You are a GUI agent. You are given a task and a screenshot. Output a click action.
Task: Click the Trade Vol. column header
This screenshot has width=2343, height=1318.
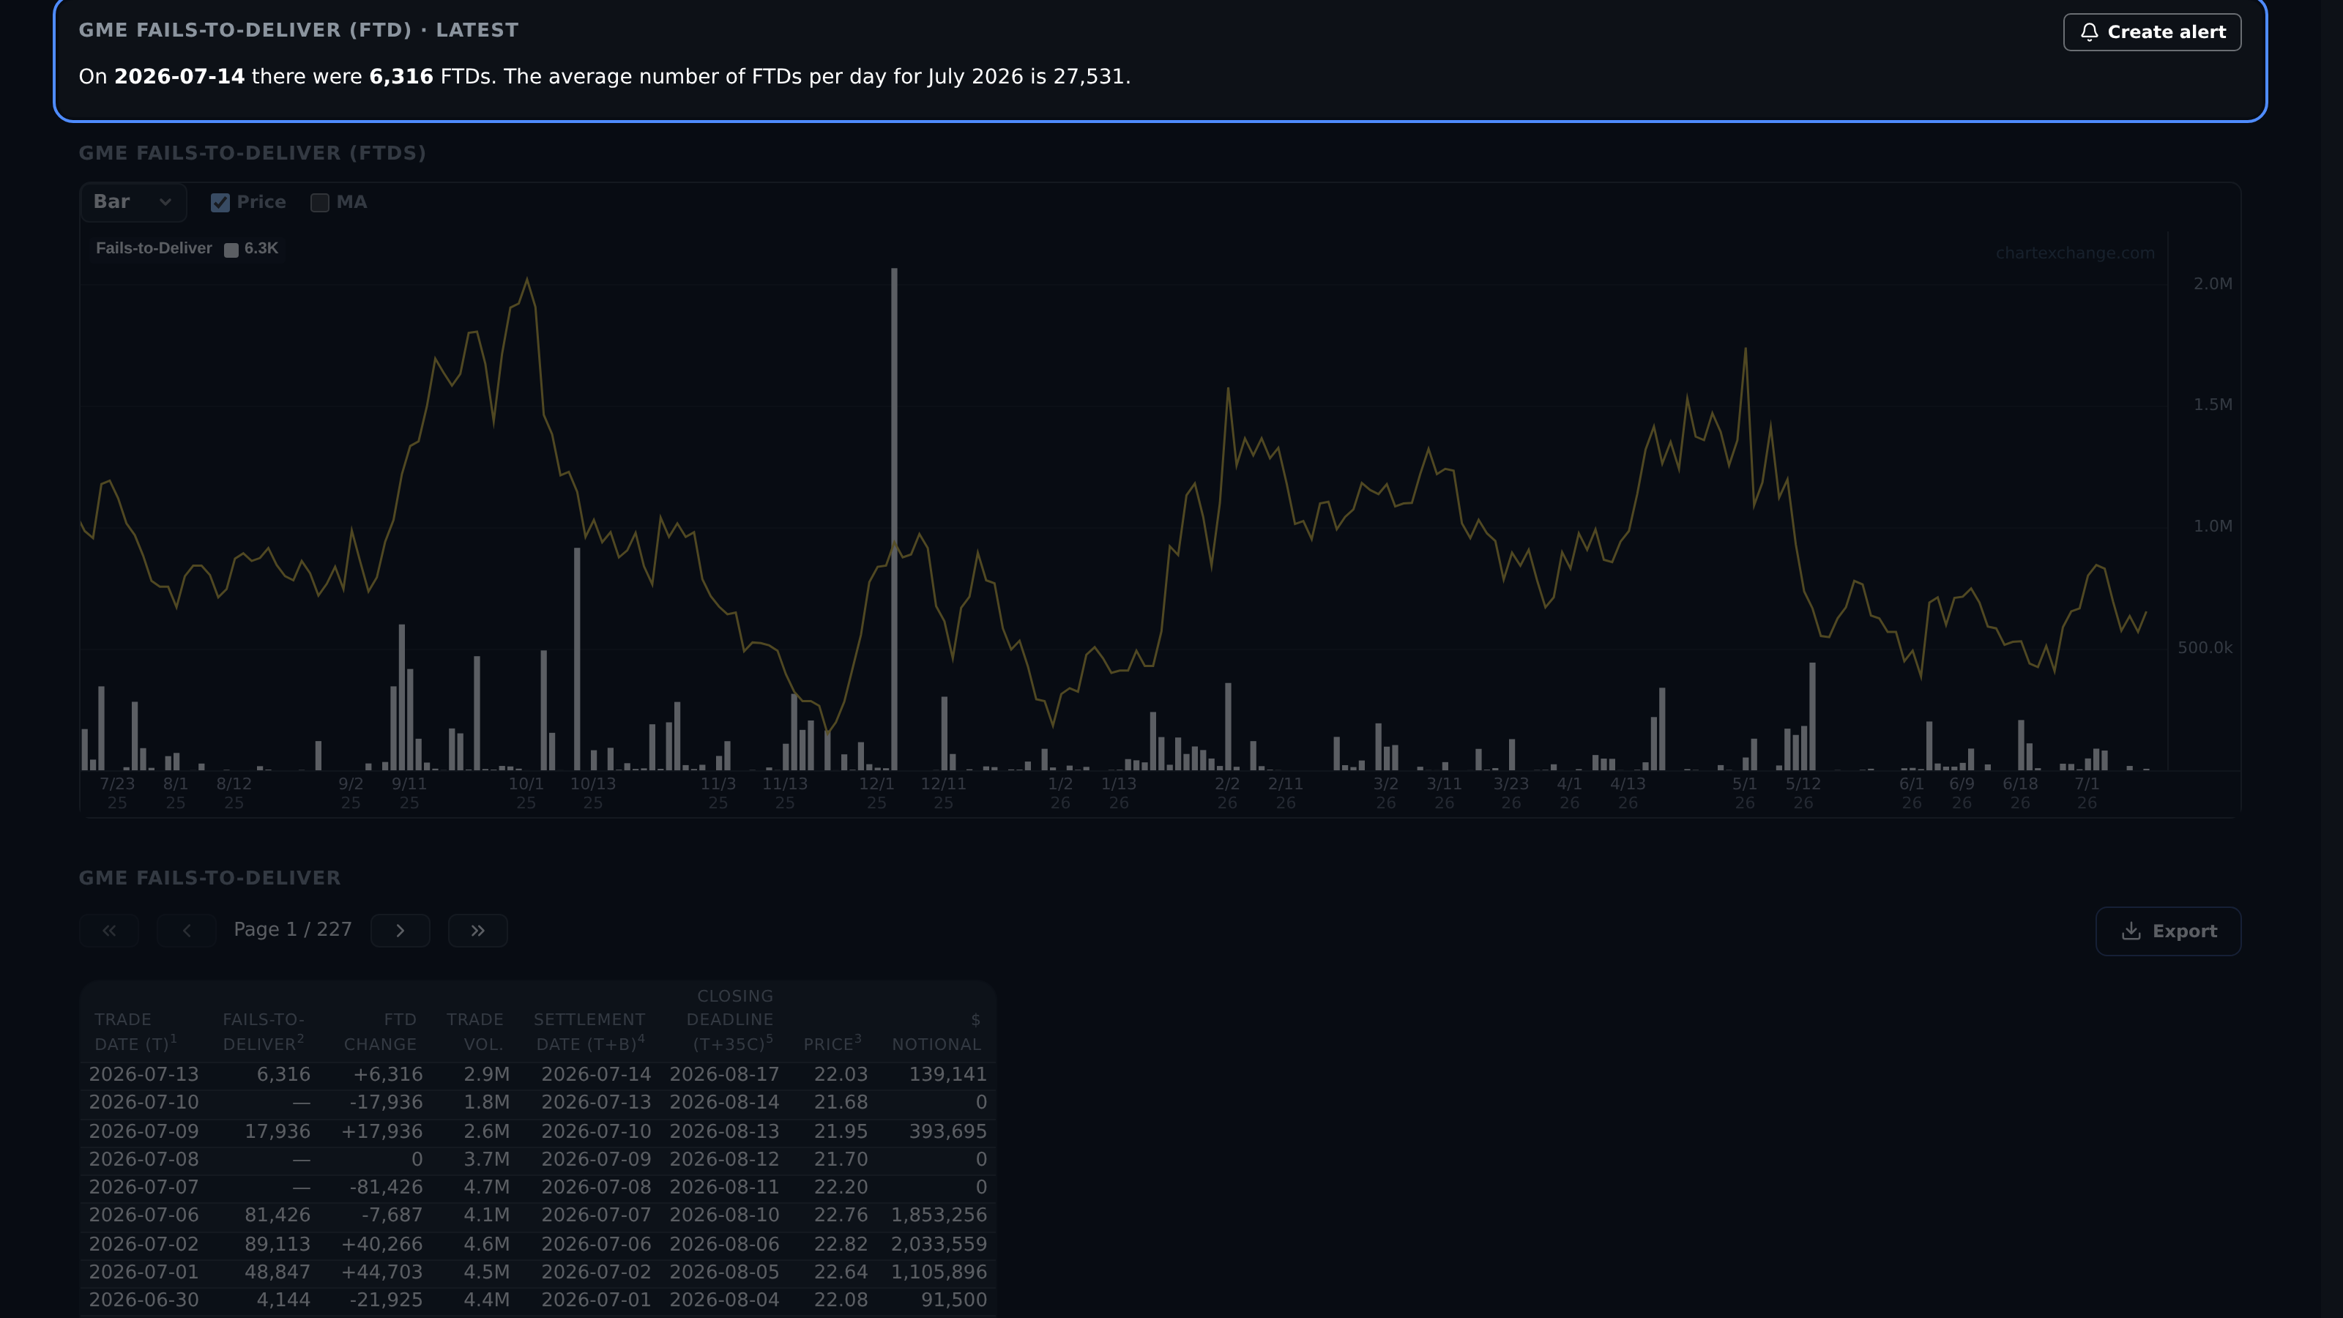474,1032
